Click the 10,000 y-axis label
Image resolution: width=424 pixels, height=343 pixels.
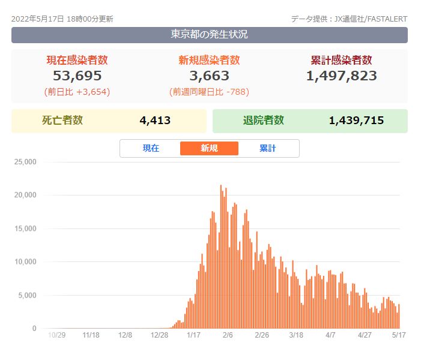(25, 261)
